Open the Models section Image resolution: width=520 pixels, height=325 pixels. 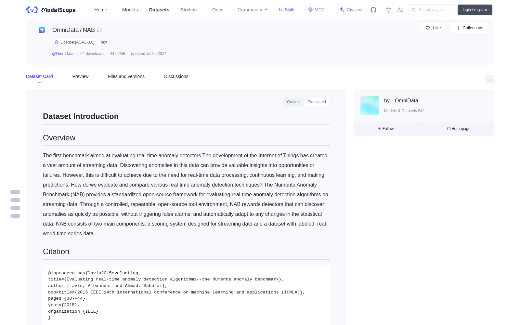[x=130, y=10]
